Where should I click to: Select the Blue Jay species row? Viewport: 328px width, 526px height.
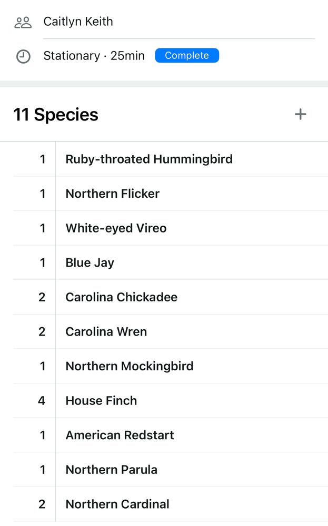[171, 262]
